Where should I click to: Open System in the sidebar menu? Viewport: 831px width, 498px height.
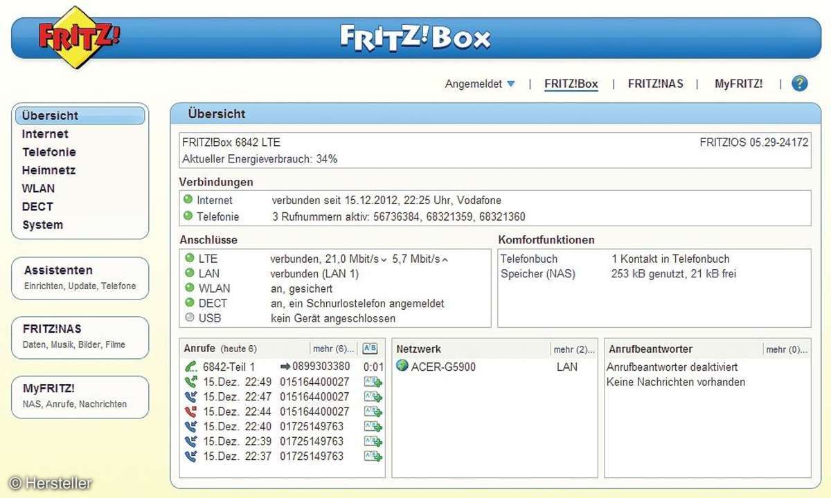(x=42, y=225)
